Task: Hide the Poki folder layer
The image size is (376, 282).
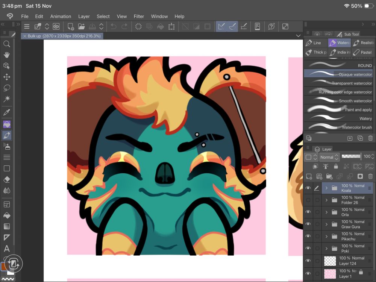Action: point(308,249)
